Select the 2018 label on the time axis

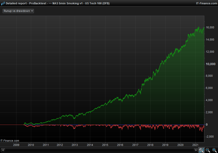[x=150, y=145]
